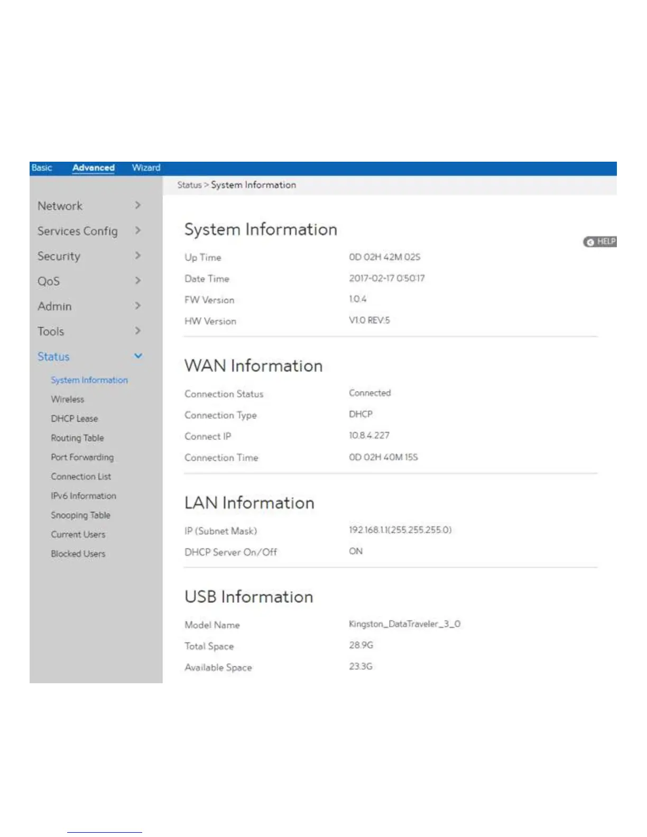This screenshot has height=837, width=647.
Task: Open the Network menu
Action: [60, 206]
